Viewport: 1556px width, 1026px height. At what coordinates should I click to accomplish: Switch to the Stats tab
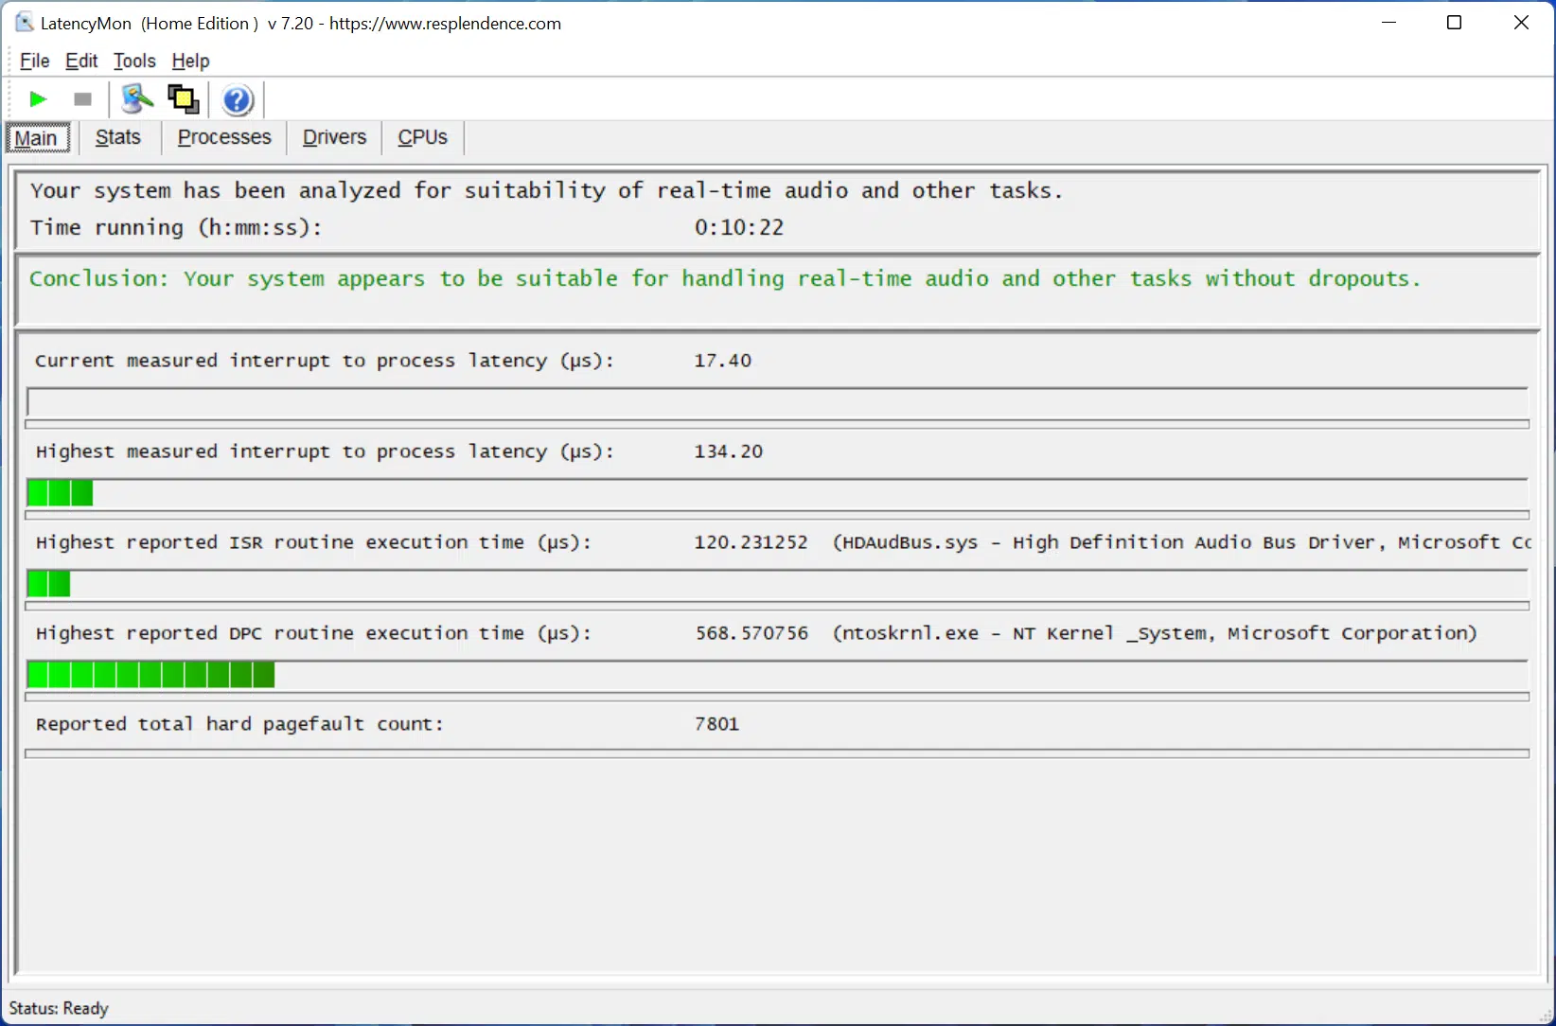point(118,137)
